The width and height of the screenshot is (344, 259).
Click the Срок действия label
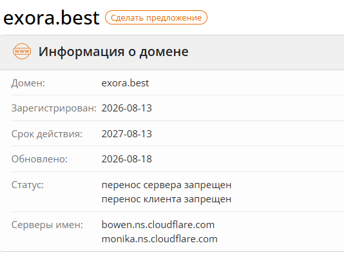[x=47, y=134]
